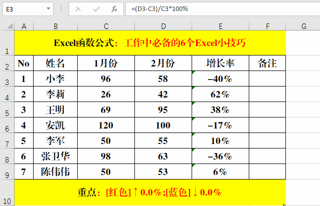Screen dimensions: 320x206
Task: Click the '增长率' header cell
Action: (220, 63)
